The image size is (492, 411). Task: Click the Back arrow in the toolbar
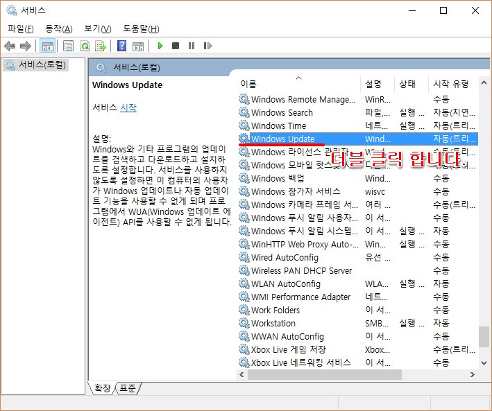click(x=10, y=46)
